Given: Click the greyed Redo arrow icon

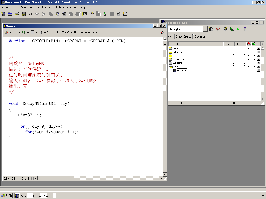Looking at the screenshot, I should point(37,14).
